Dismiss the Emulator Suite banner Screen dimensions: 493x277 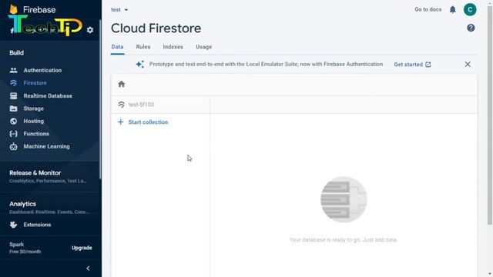click(468, 64)
